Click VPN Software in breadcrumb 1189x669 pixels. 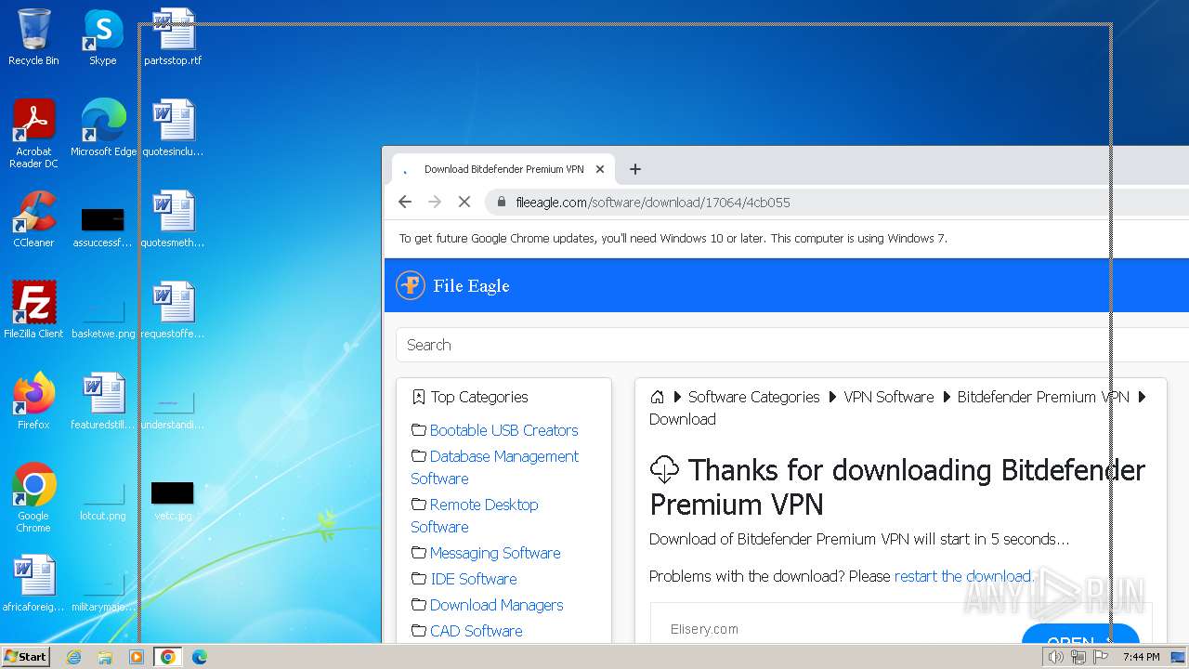pyautogui.click(x=889, y=397)
